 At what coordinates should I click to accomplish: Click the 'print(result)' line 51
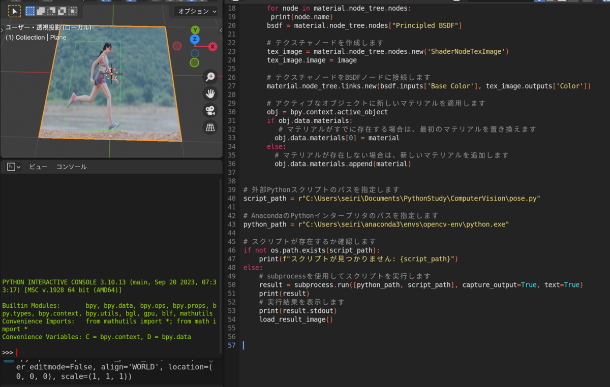pyautogui.click(x=284, y=293)
